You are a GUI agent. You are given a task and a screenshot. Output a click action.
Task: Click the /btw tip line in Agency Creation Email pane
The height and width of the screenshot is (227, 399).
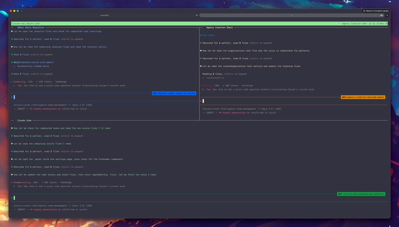[260, 89]
